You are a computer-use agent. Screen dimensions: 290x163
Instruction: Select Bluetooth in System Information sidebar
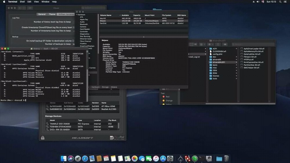click(84, 24)
